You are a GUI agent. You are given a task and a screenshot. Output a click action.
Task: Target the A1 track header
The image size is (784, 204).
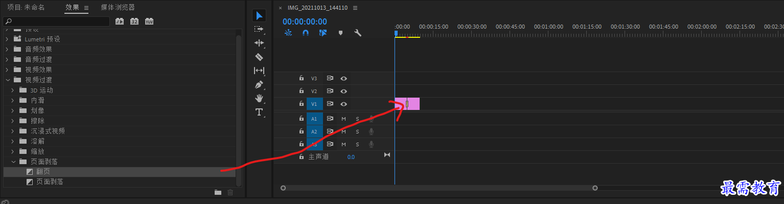314,119
